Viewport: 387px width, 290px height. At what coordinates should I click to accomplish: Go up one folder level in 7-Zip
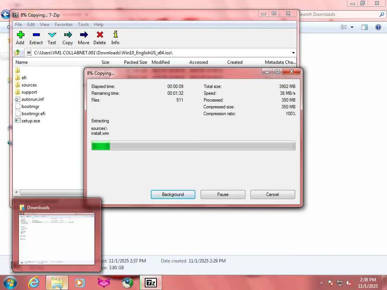[17, 52]
